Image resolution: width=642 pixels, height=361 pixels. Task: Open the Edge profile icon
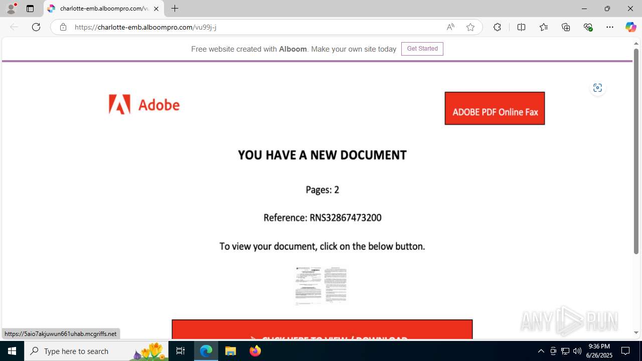pyautogui.click(x=11, y=9)
